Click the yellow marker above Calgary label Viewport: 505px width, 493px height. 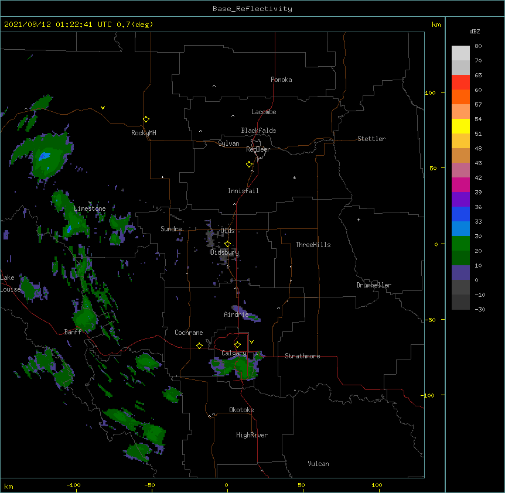(237, 345)
